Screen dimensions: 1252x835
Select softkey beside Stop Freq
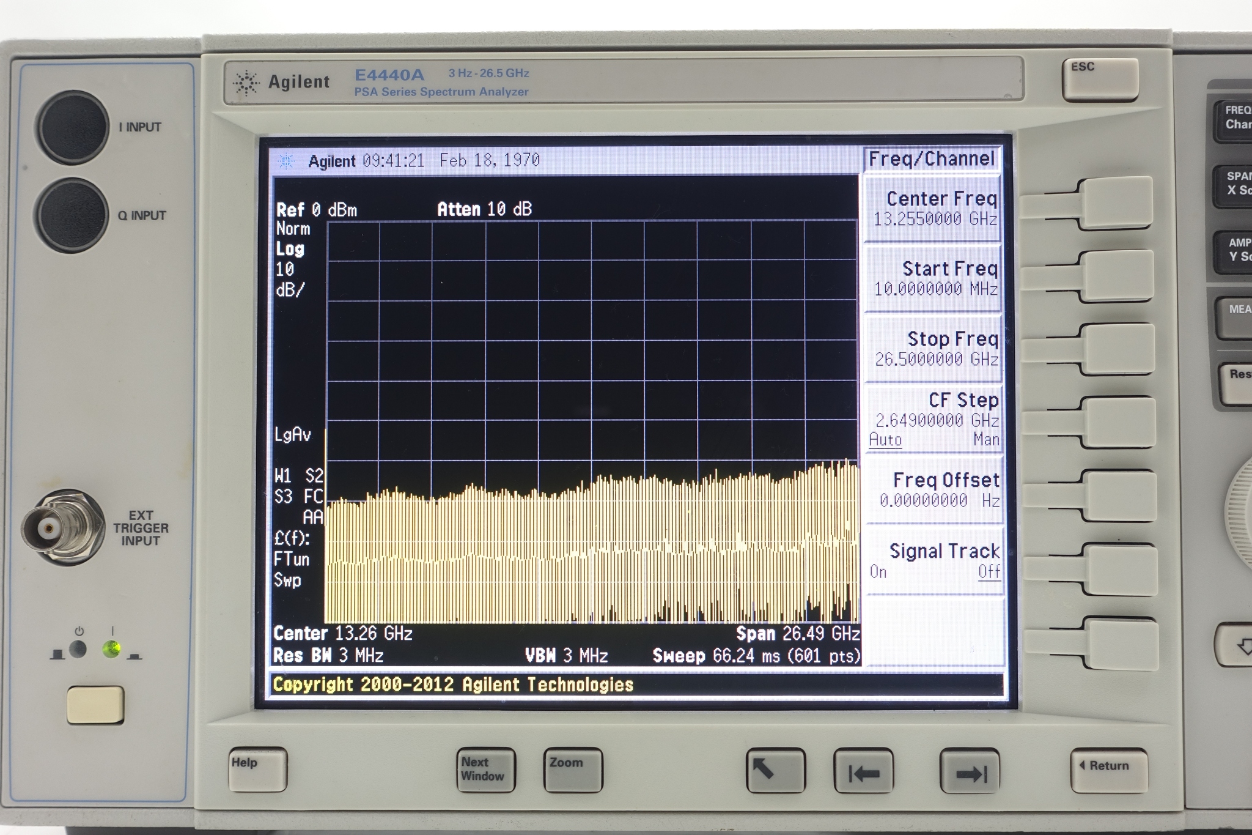1118,349
